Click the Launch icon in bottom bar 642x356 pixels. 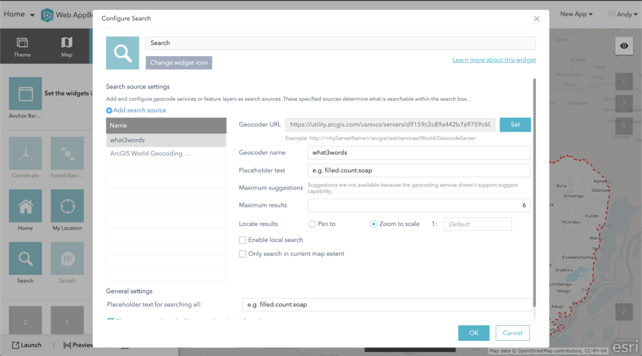pos(16,345)
